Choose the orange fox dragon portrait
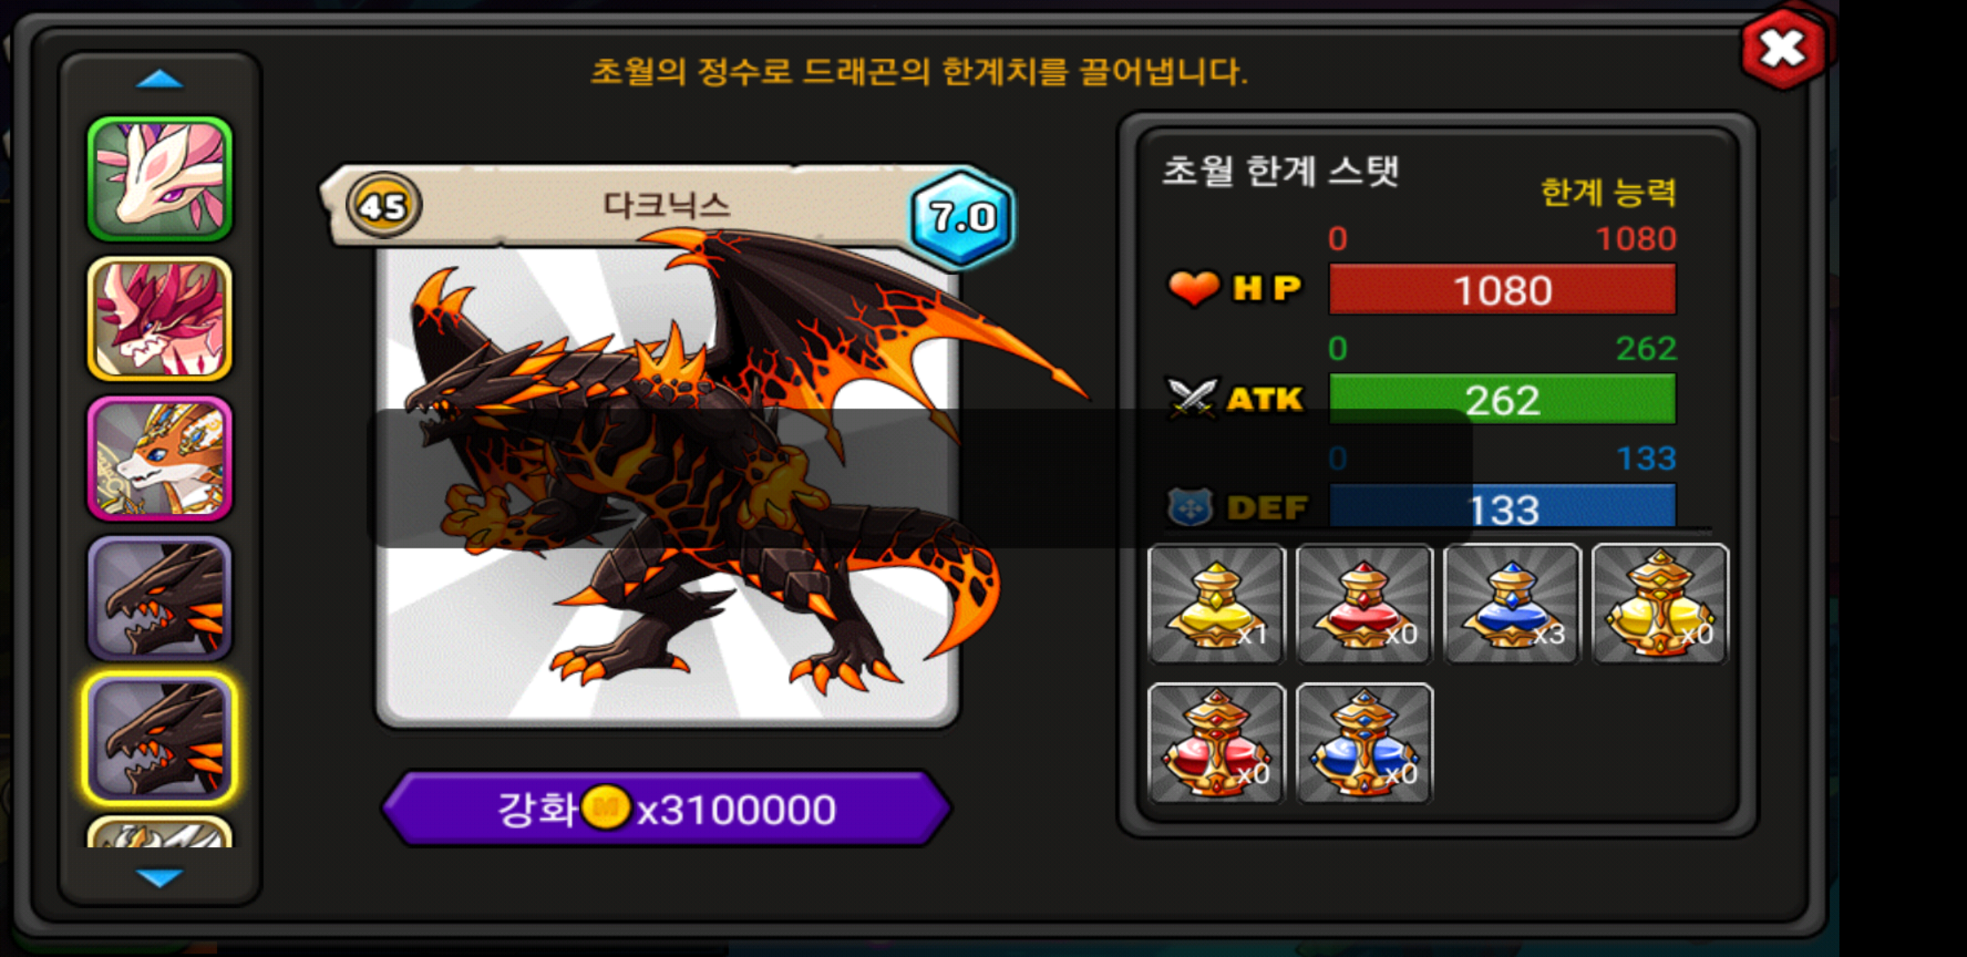1967x957 pixels. 159,458
